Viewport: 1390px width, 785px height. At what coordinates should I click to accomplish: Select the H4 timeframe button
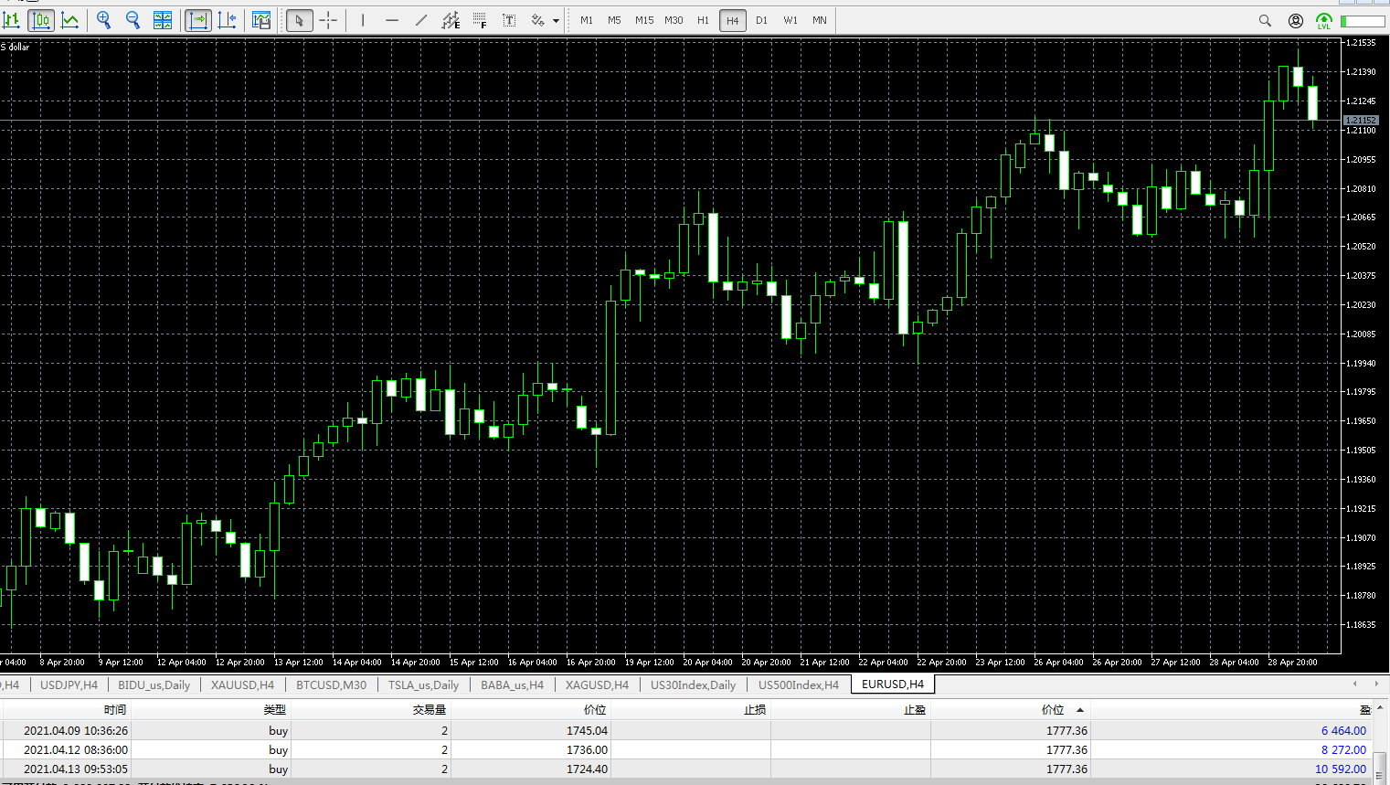732,20
